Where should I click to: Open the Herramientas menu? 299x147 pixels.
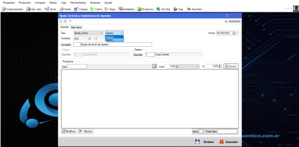(x=78, y=3)
